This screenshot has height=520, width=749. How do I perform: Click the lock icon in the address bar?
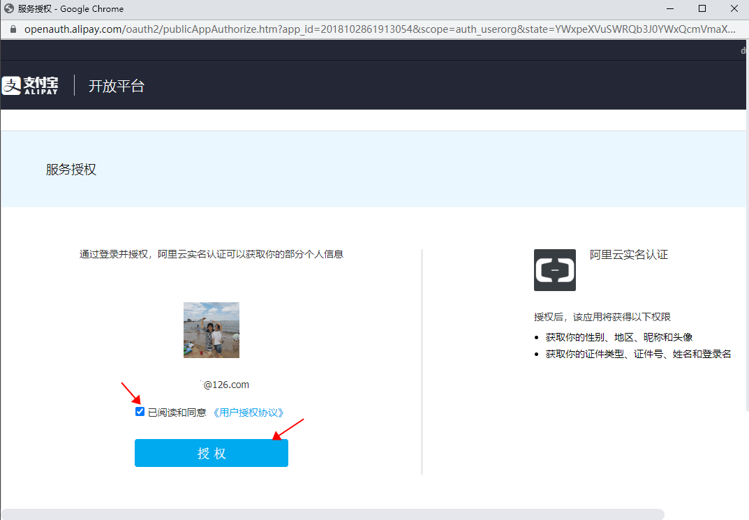coord(13,29)
